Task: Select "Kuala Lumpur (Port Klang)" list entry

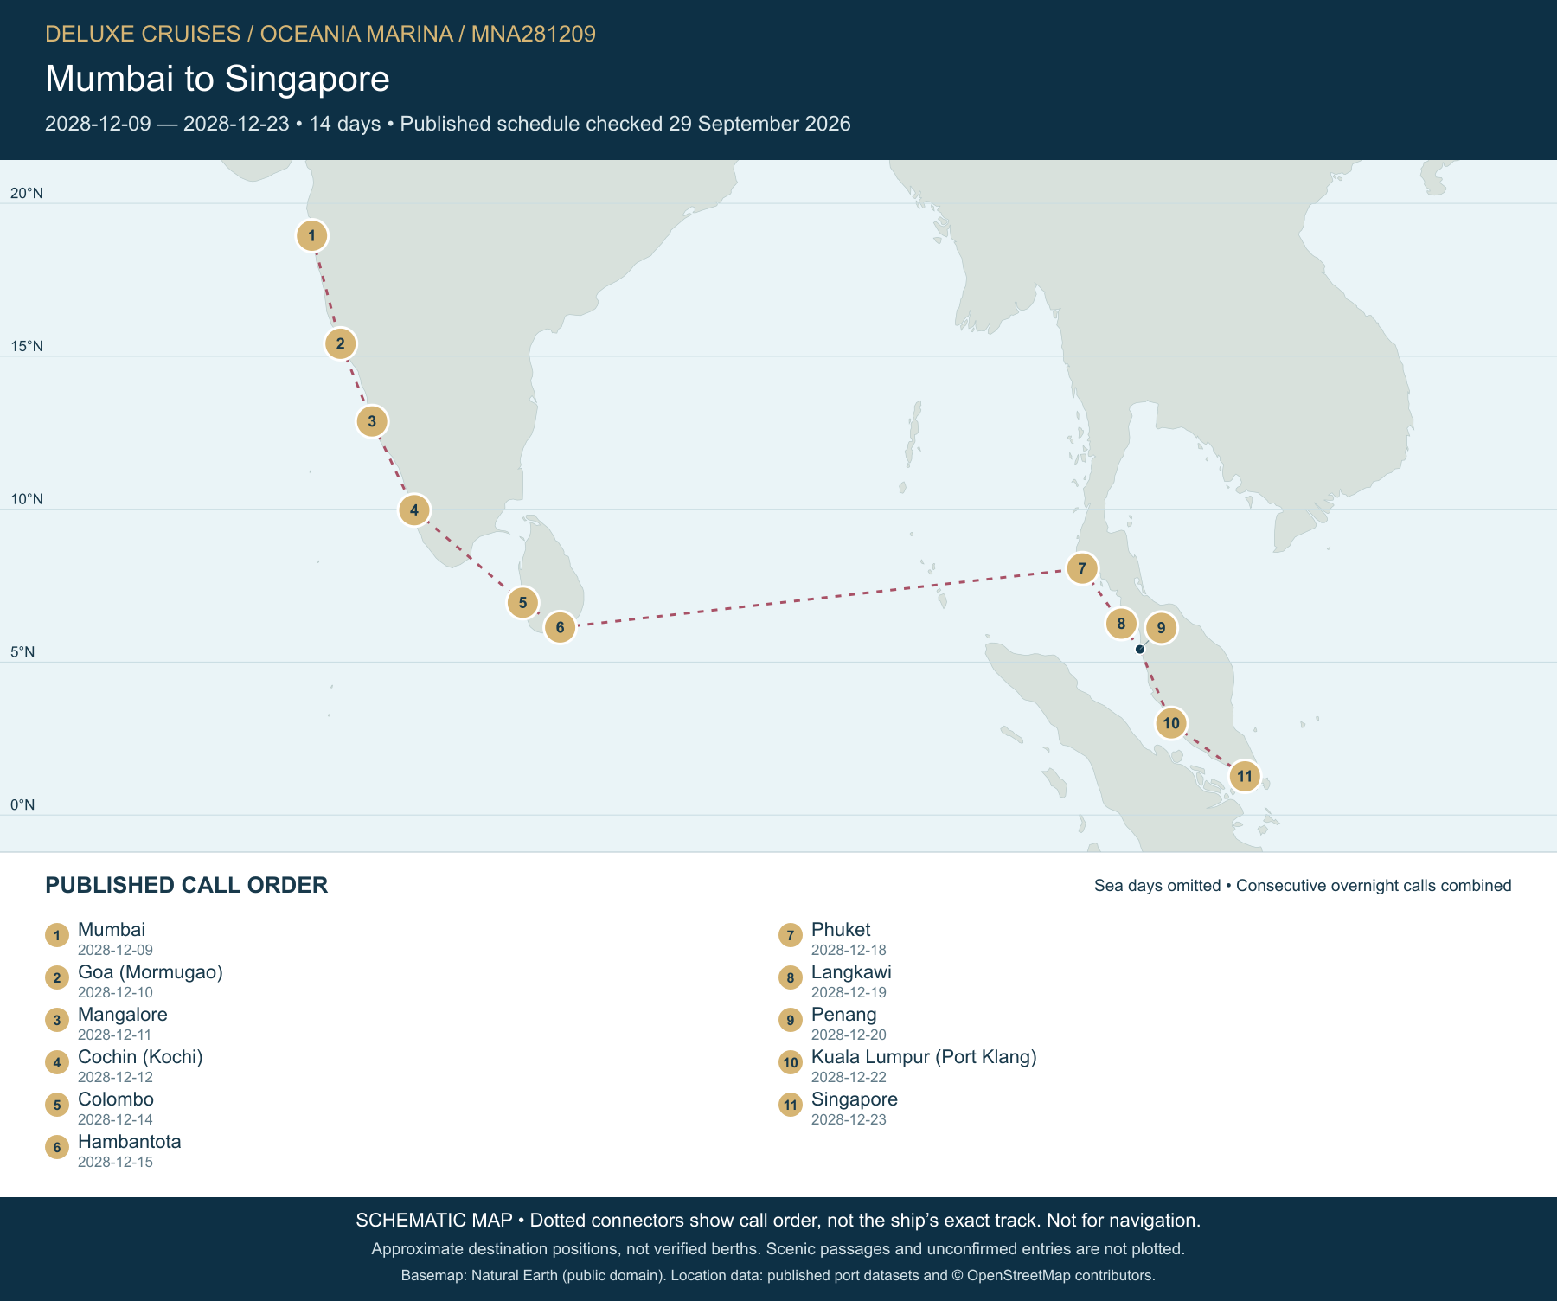Action: 924,1057
